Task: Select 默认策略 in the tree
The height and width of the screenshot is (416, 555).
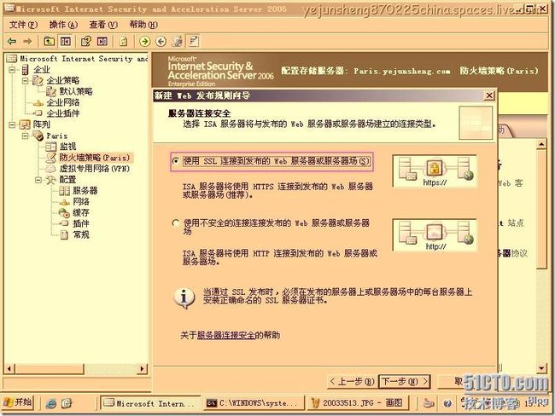Action: click(x=76, y=91)
